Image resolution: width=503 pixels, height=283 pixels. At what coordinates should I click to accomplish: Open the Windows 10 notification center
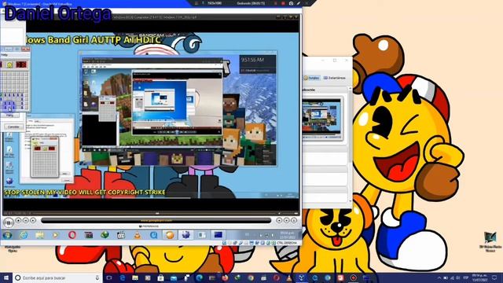[494, 277]
